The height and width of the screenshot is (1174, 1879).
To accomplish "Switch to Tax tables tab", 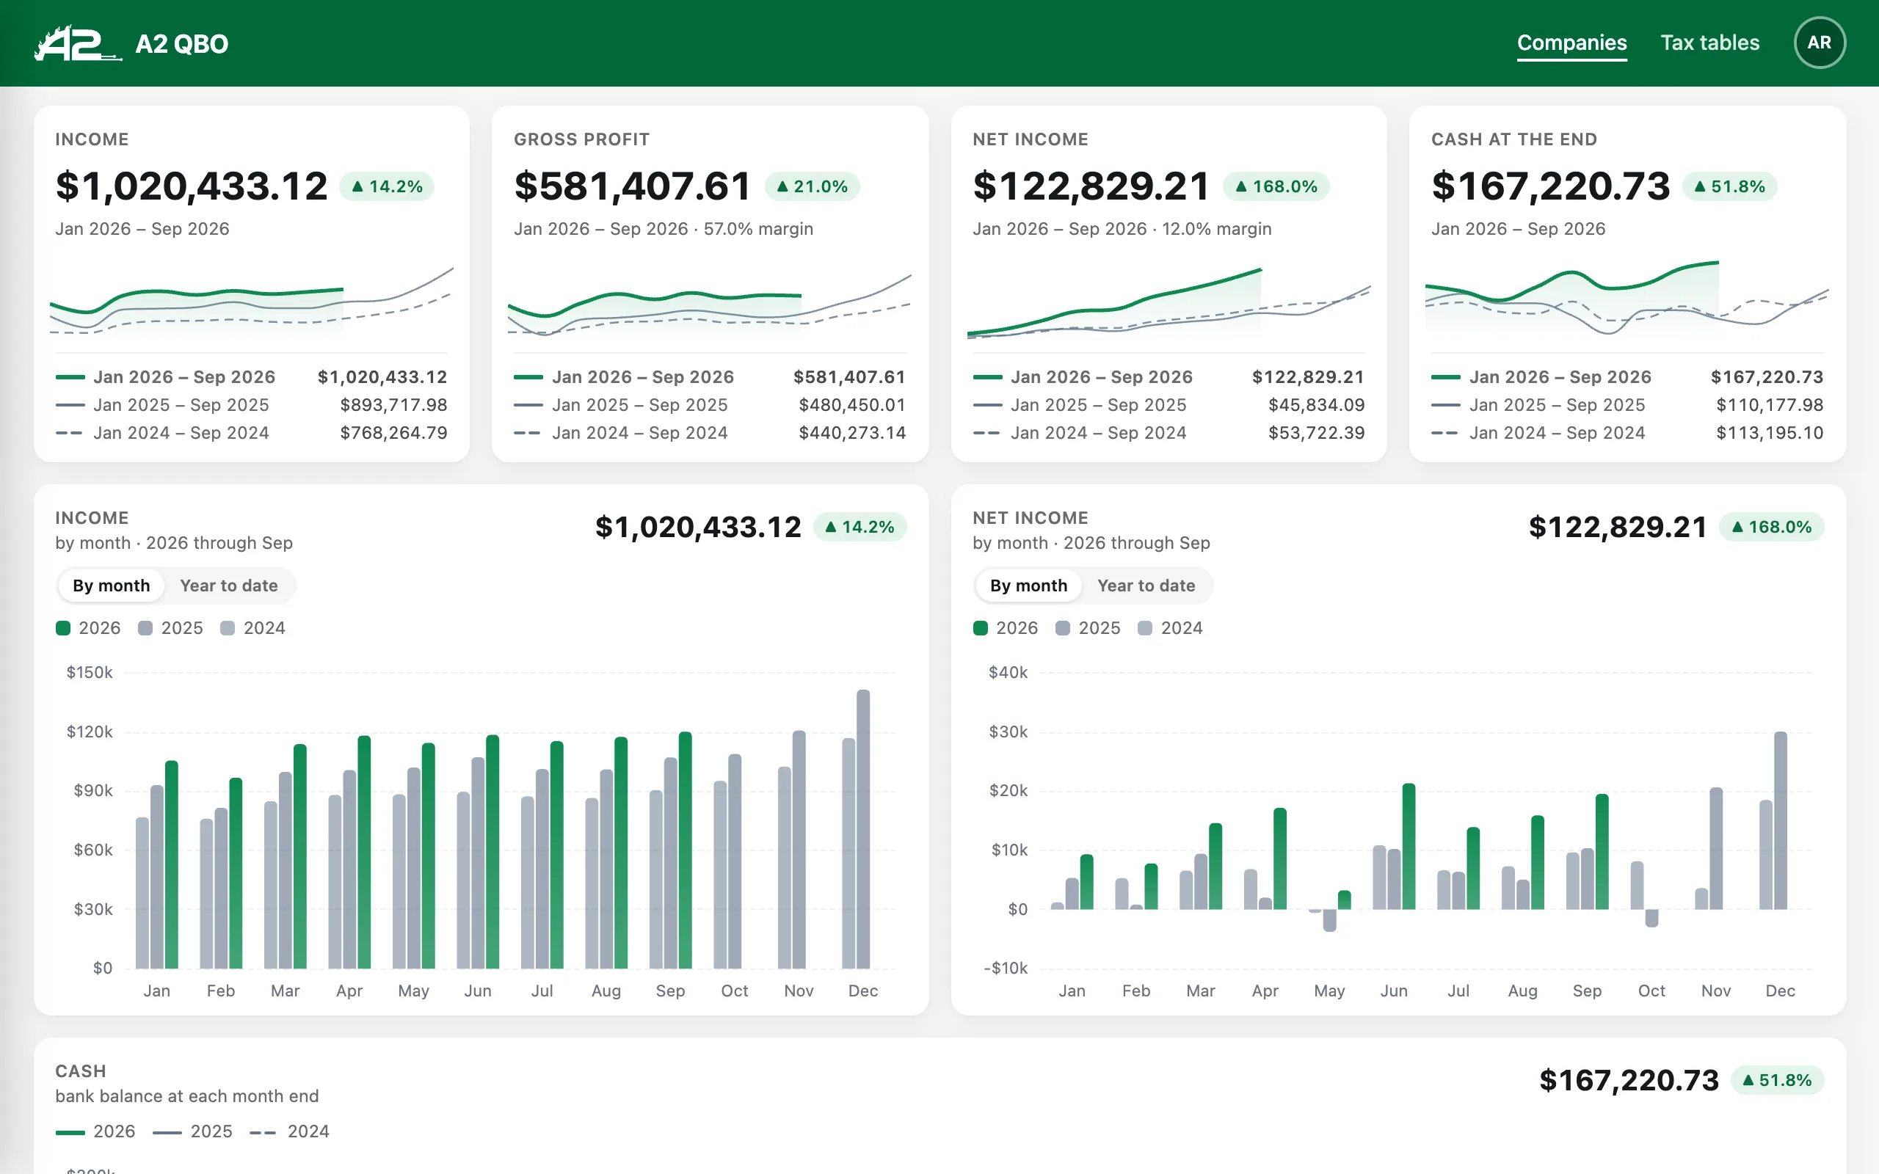I will click(x=1709, y=43).
